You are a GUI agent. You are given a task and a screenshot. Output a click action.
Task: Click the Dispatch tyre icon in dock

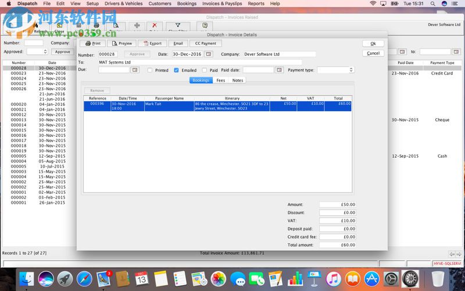410,279
